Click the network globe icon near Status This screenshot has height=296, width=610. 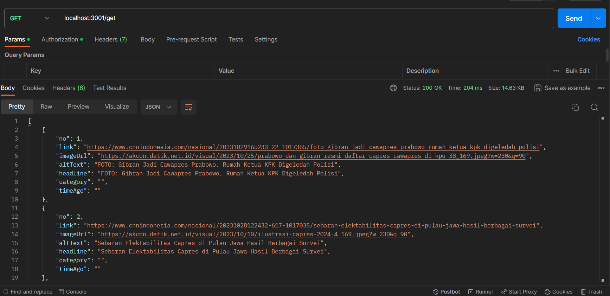pyautogui.click(x=393, y=88)
